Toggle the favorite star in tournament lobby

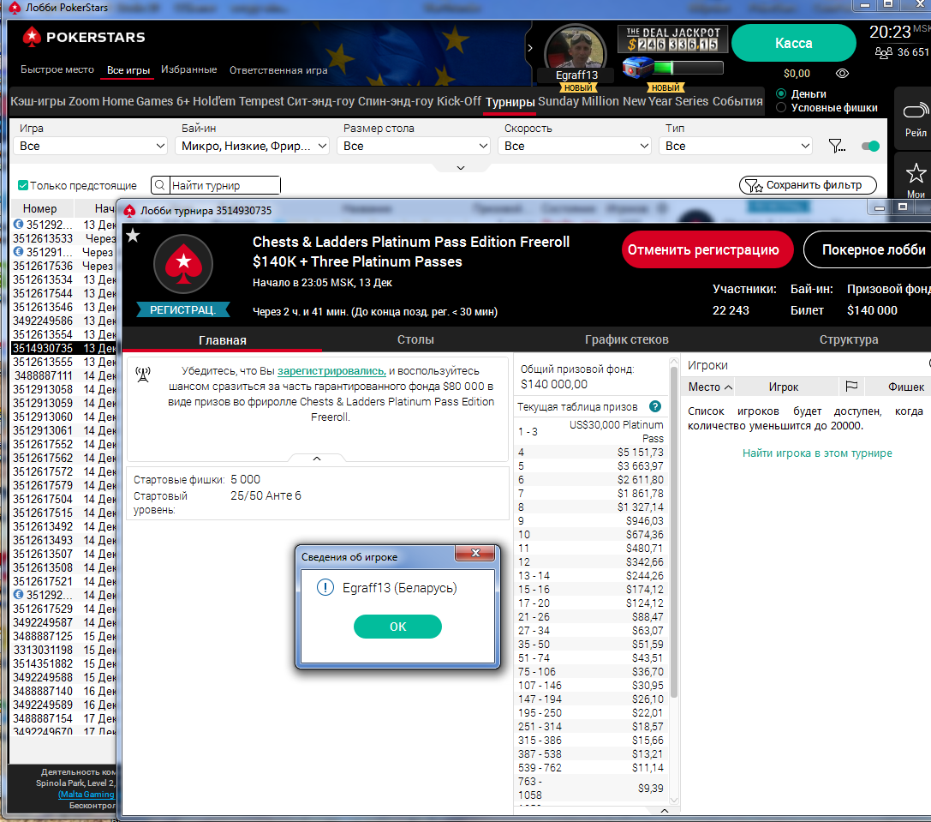(133, 236)
